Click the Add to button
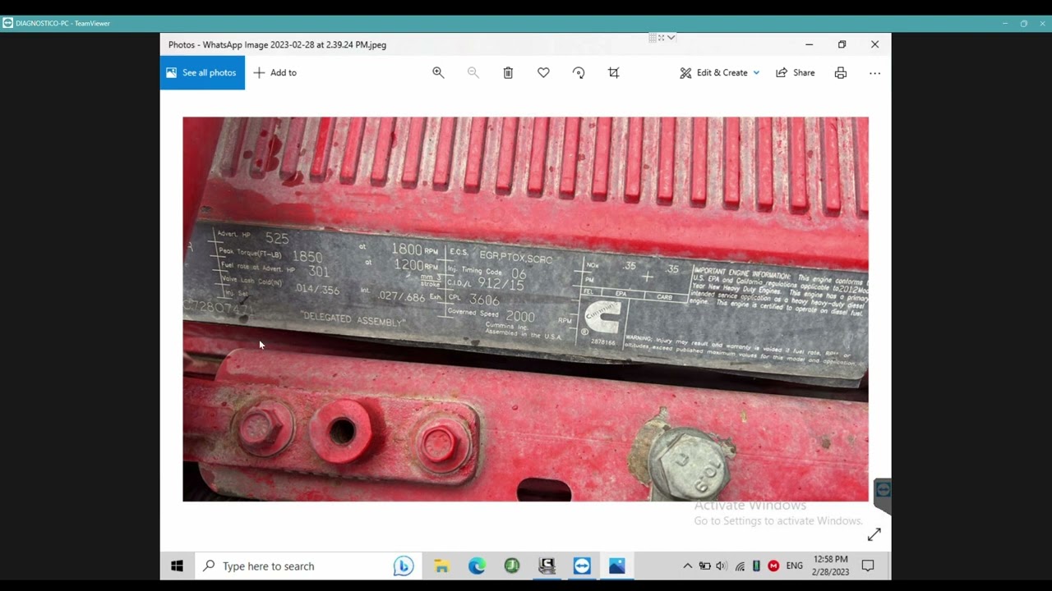This screenshot has height=591, width=1052. (275, 72)
